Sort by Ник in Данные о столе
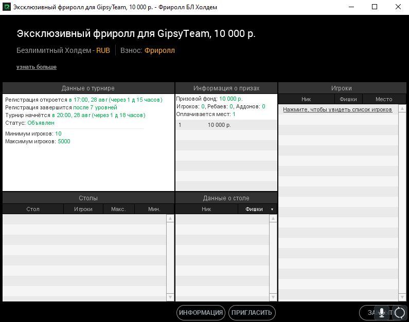The width and height of the screenshot is (409, 322). (x=206, y=209)
